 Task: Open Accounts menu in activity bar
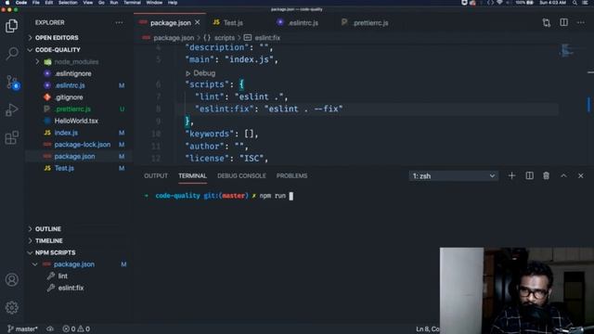12,280
